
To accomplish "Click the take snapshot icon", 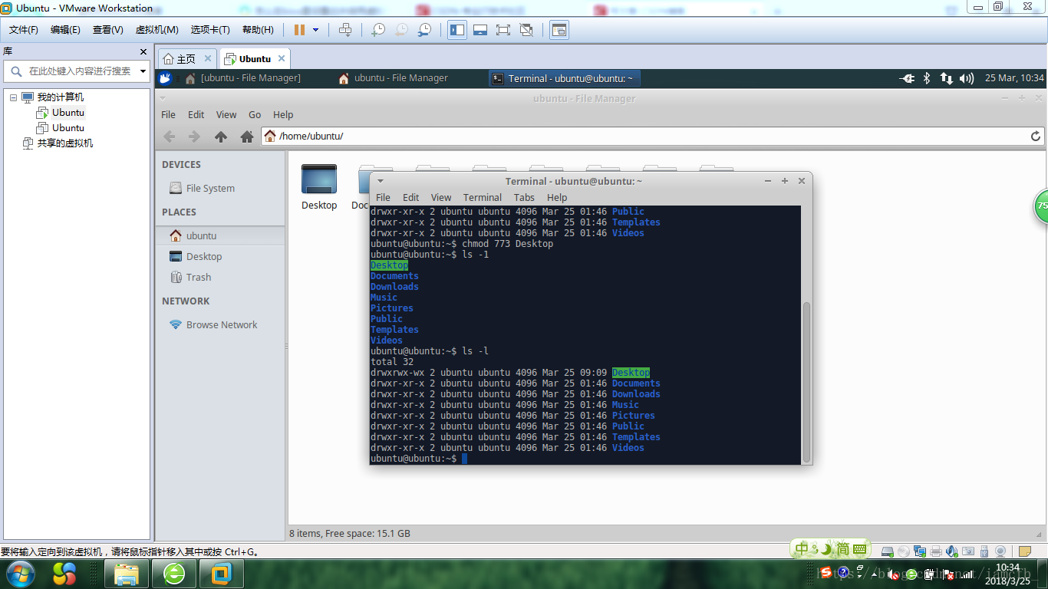I will (x=378, y=30).
